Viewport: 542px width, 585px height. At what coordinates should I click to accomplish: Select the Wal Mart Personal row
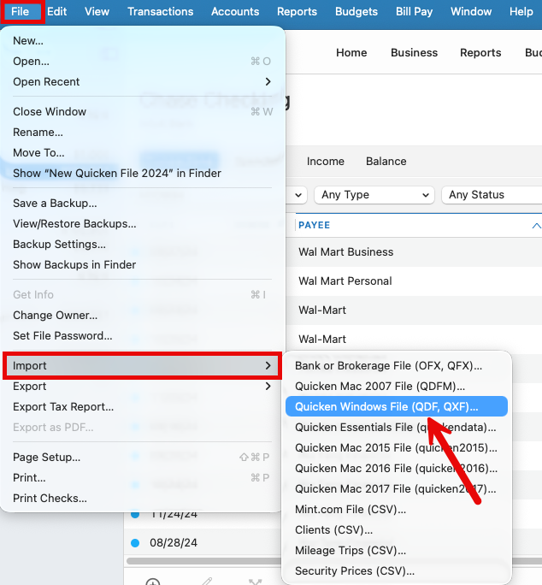pos(414,281)
